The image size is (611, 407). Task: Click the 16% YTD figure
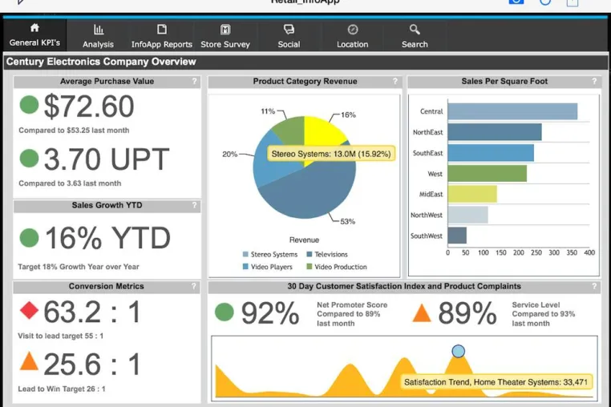click(107, 238)
